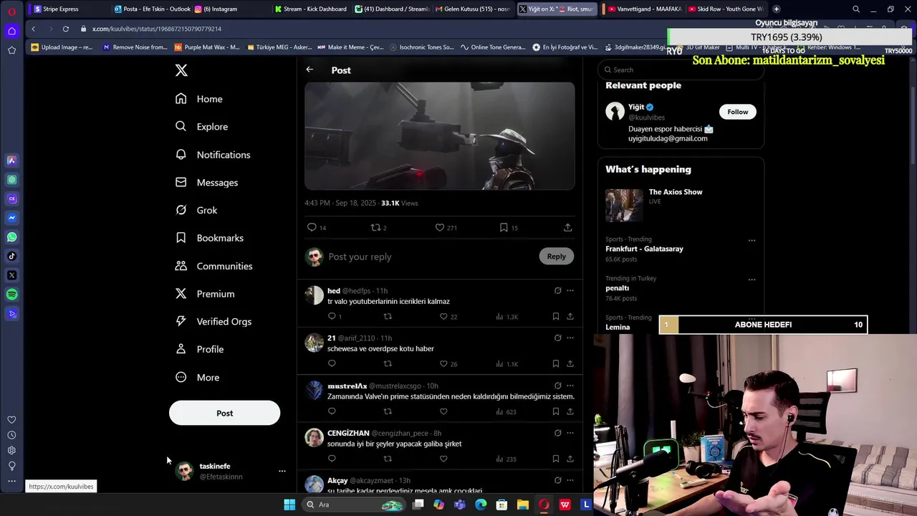This screenshot has width=917, height=516.
Task: Share the main post
Action: point(567,227)
